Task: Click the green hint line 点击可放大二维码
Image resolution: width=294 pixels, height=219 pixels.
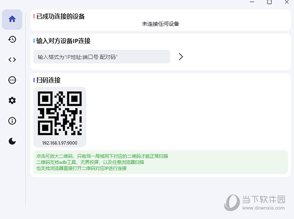Action: (x=102, y=156)
